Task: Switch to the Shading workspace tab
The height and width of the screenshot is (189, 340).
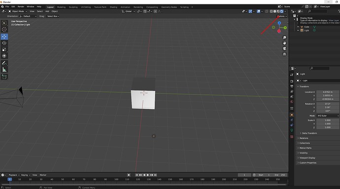Action: [113, 7]
